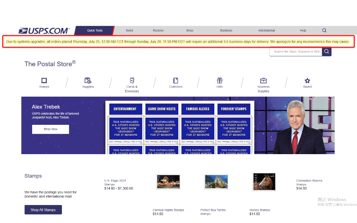Screen dimensions: 357x223
Task: Click The Postal Store heading
Action: tap(50, 64)
